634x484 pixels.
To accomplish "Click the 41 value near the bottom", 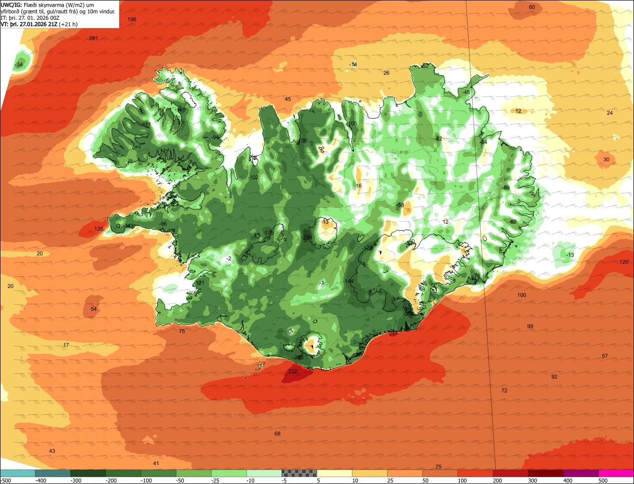I will coord(156,463).
